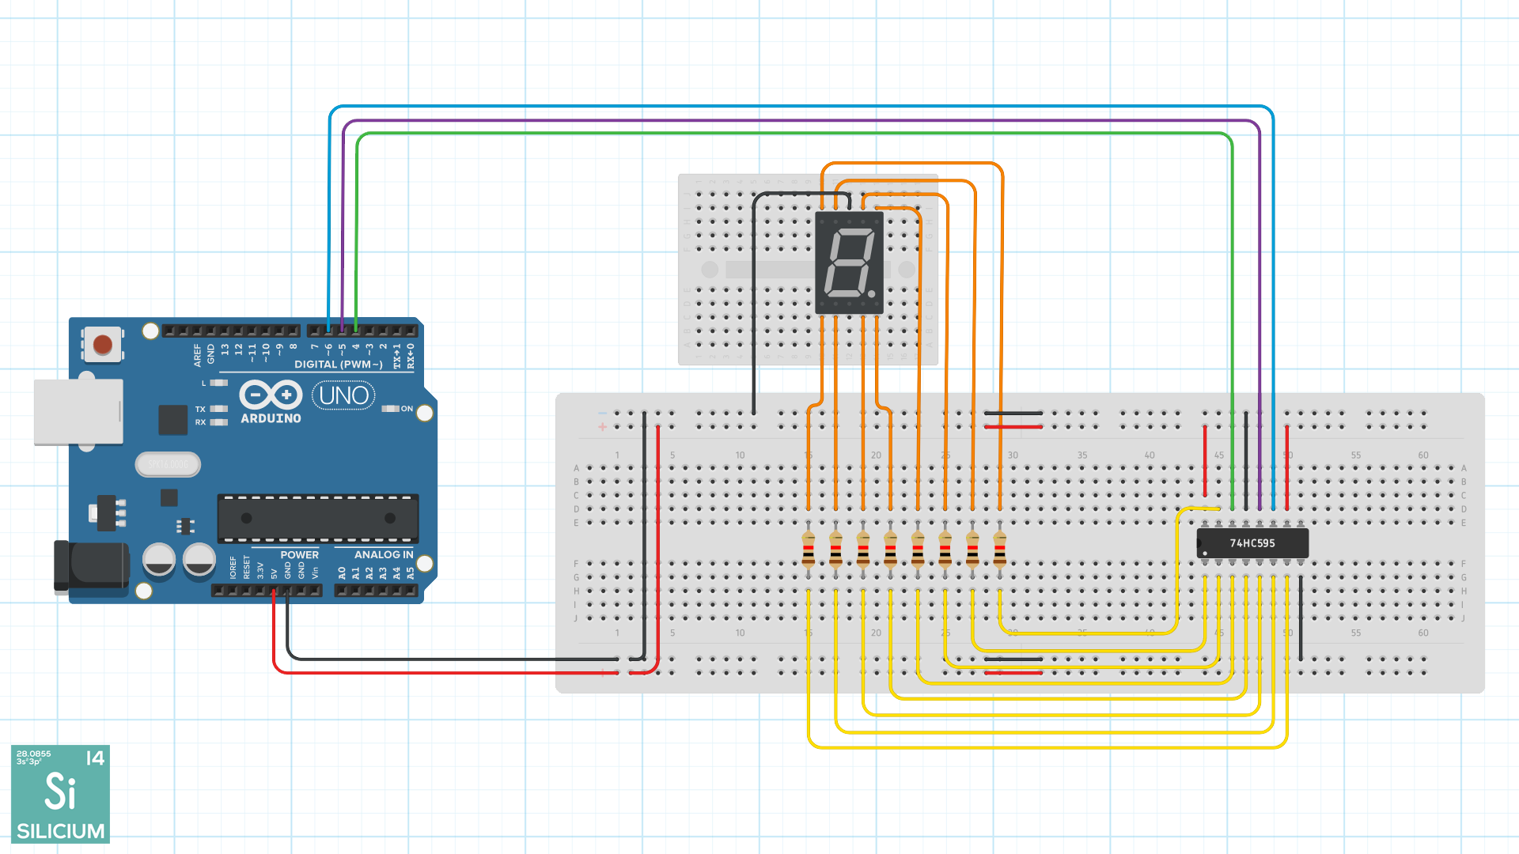Select the TX LED on the Arduino

tap(219, 409)
